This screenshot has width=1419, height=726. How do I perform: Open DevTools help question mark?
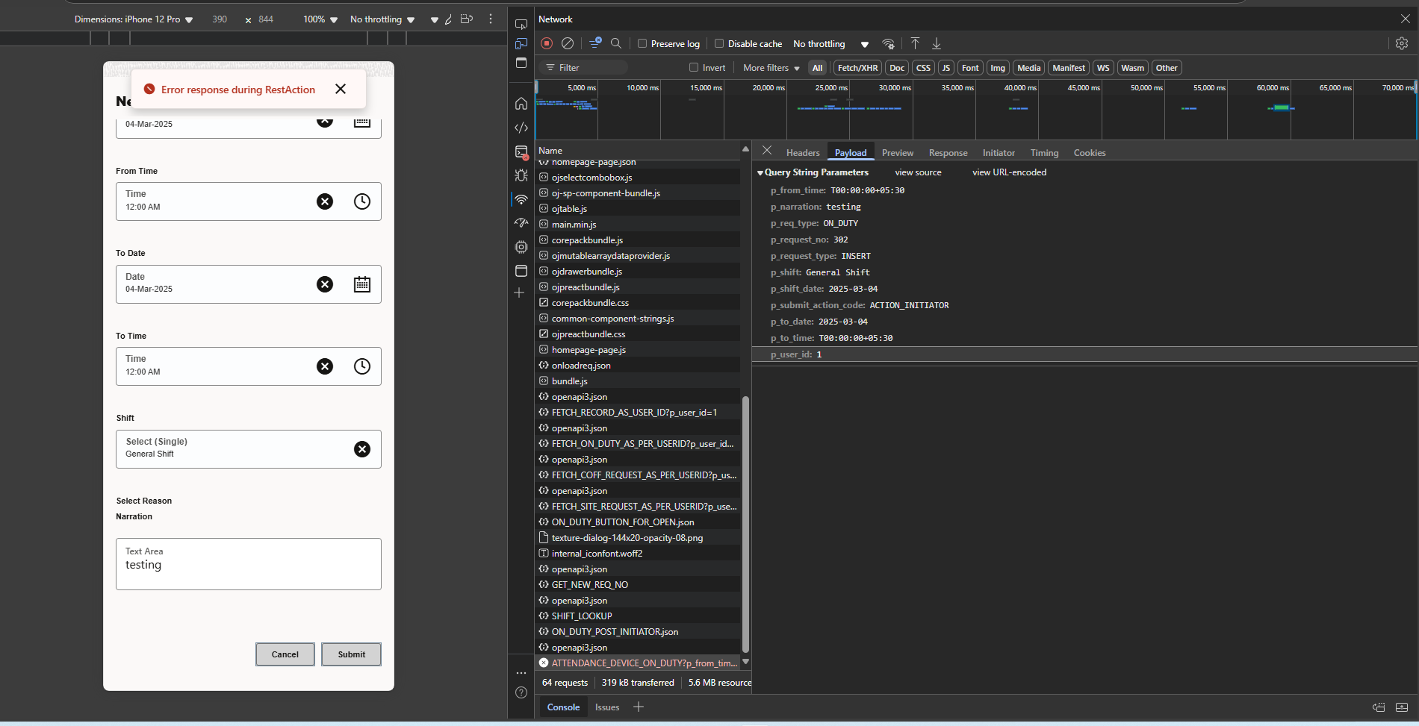point(521,692)
